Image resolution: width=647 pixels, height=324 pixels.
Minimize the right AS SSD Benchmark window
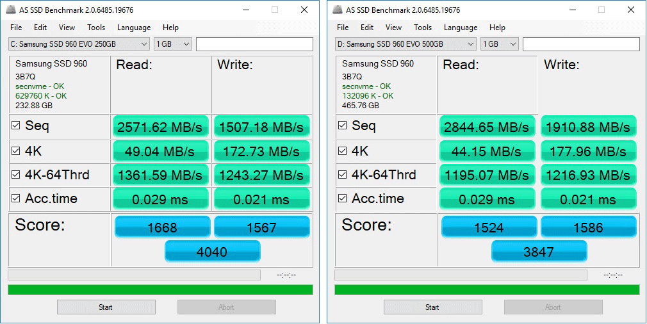click(x=573, y=10)
